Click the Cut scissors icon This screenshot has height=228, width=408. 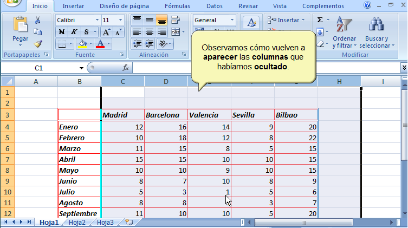point(38,20)
